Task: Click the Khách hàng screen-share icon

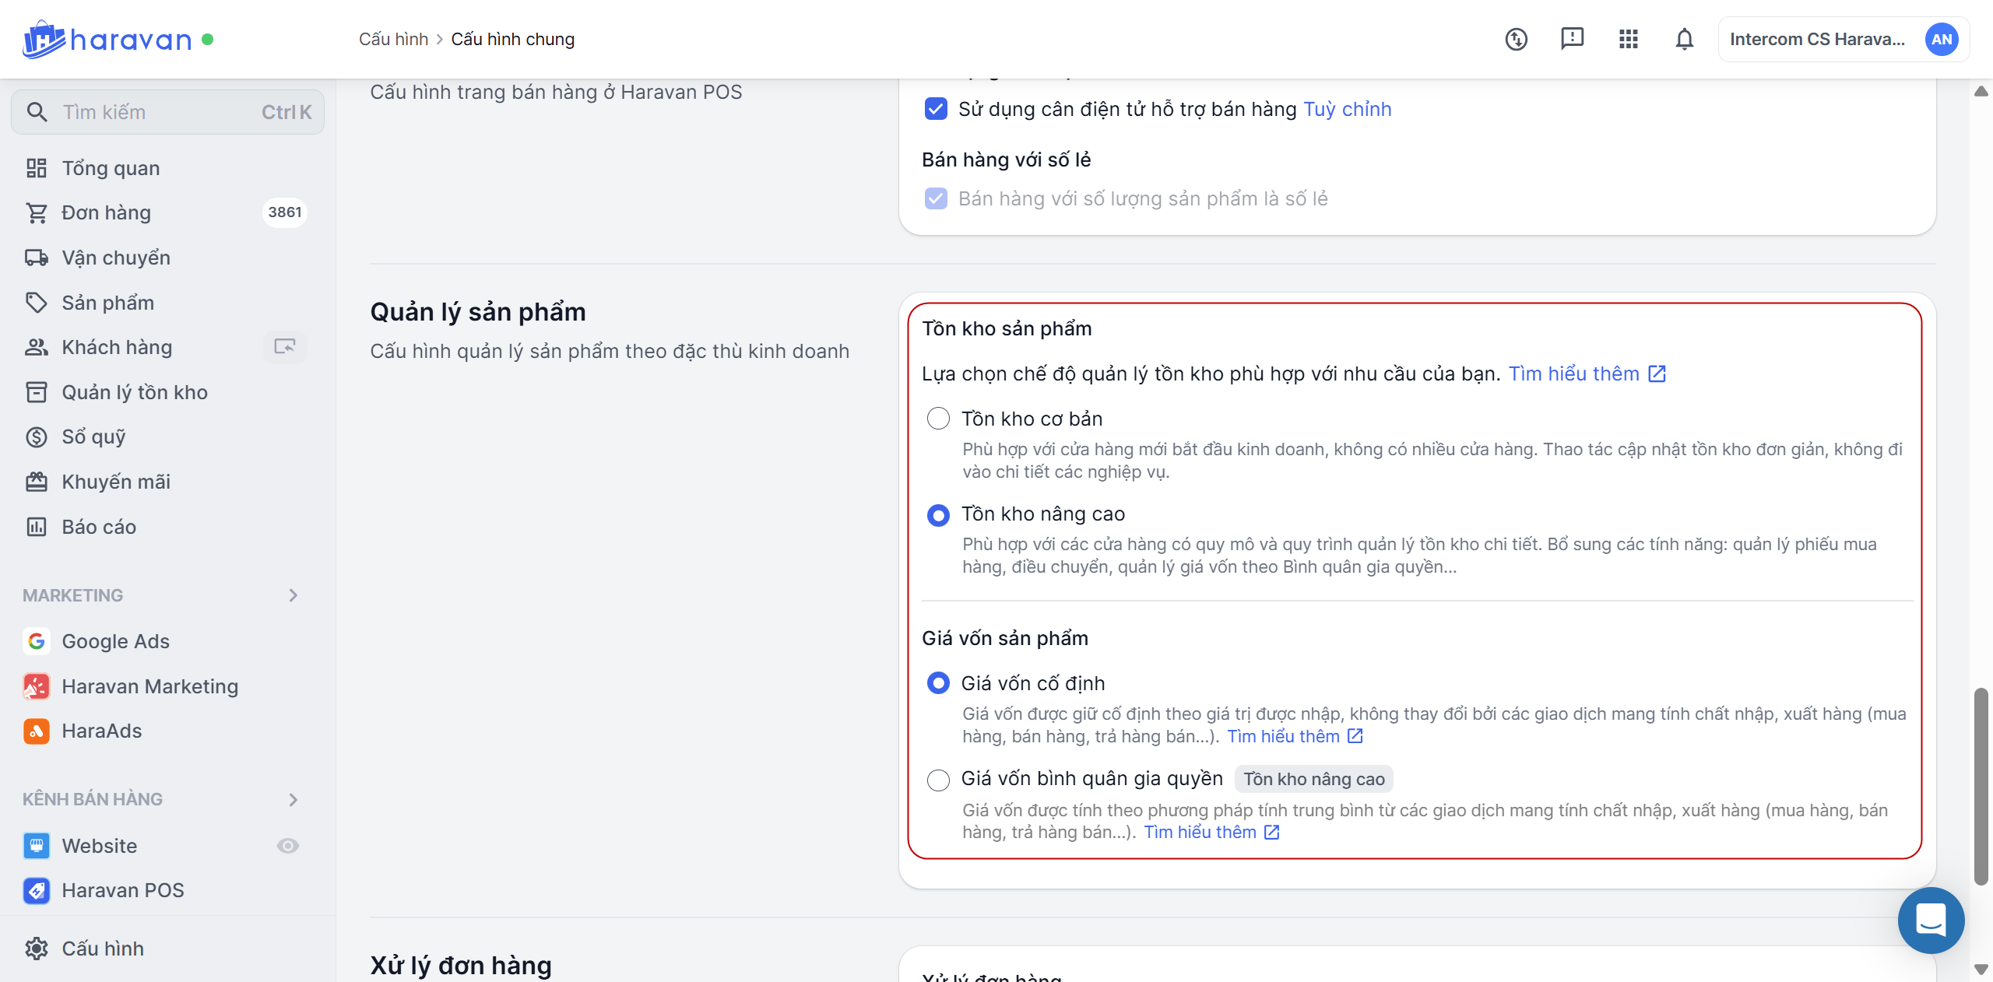Action: (x=285, y=347)
